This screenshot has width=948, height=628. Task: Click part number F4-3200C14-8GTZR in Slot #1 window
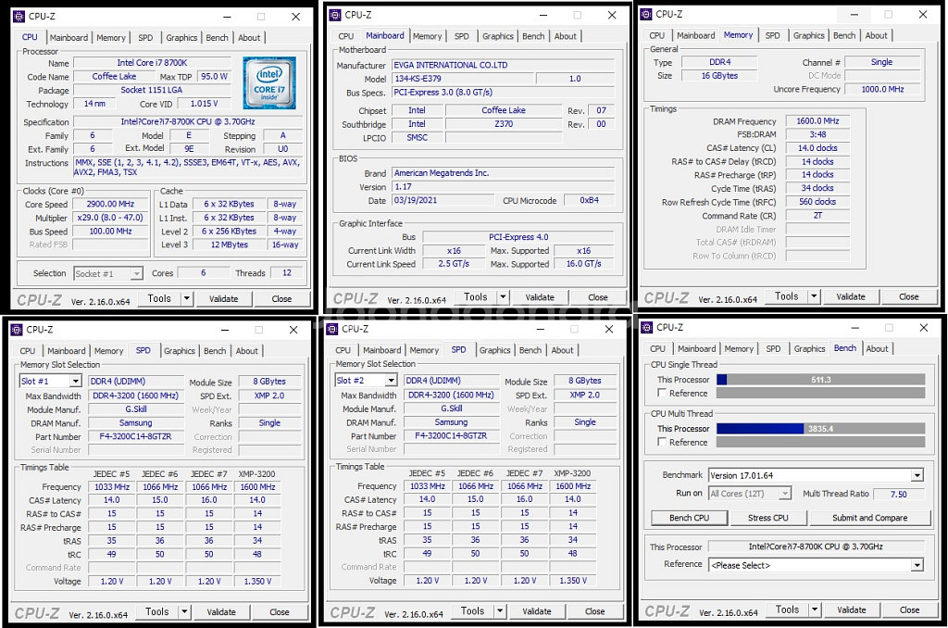[x=136, y=437]
